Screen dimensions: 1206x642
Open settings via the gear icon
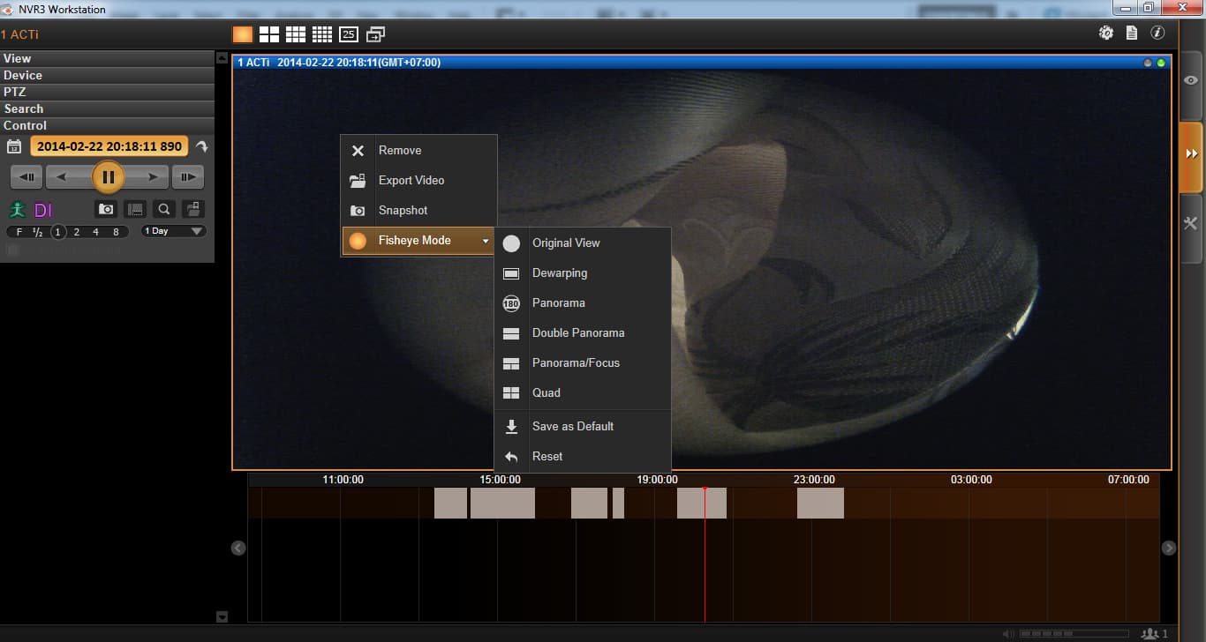coord(1106,34)
